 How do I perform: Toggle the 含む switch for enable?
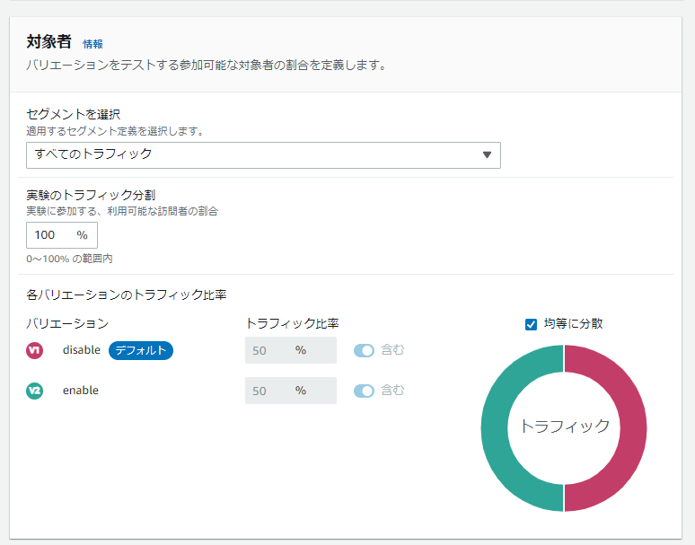[x=364, y=391]
